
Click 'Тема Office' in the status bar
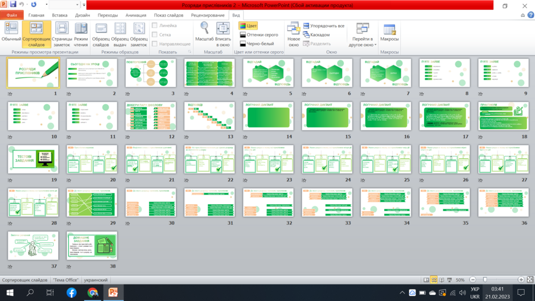pos(65,280)
